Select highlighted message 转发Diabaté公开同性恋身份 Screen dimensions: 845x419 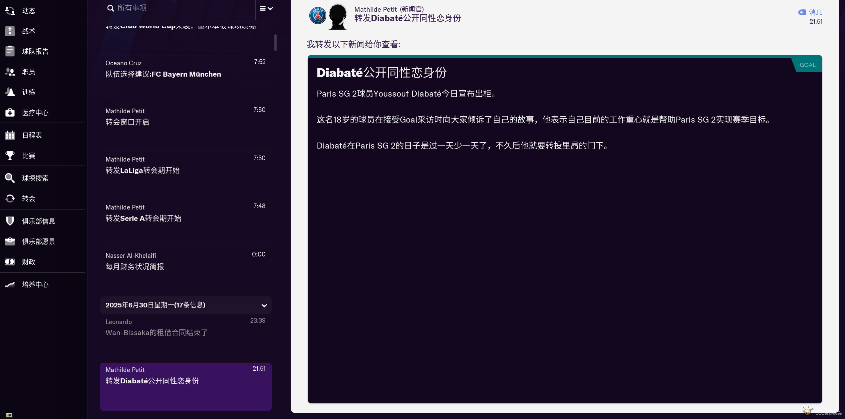click(x=186, y=386)
